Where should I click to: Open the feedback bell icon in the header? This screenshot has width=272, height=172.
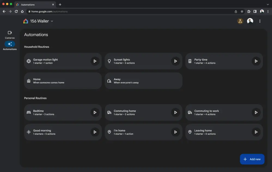click(x=240, y=21)
